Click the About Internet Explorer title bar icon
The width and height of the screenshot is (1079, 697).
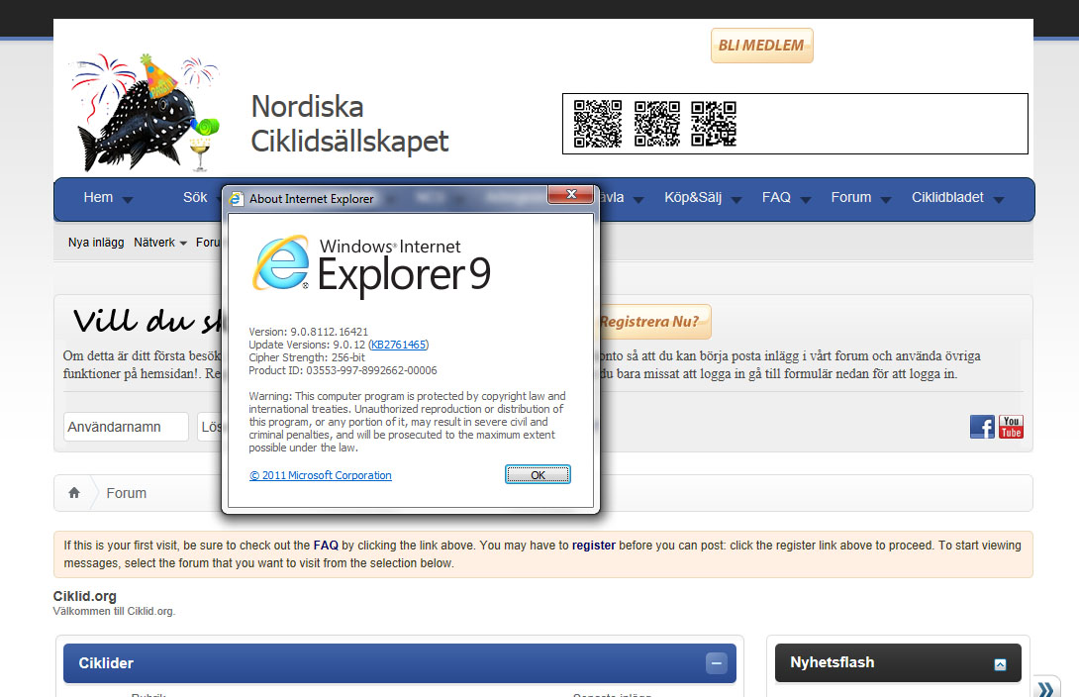(x=236, y=199)
